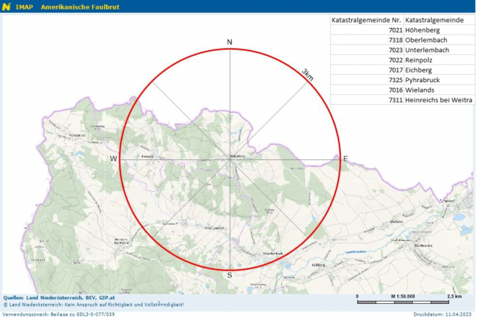Click the W west compass label
477x321 pixels.
click(x=113, y=159)
